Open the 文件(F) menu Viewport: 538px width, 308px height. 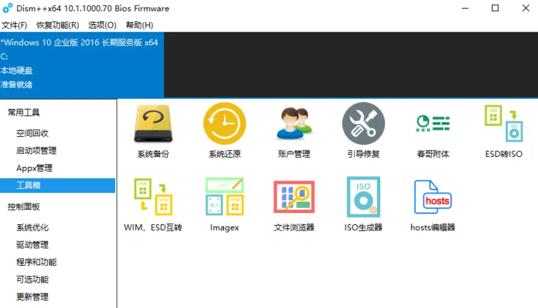pos(14,25)
